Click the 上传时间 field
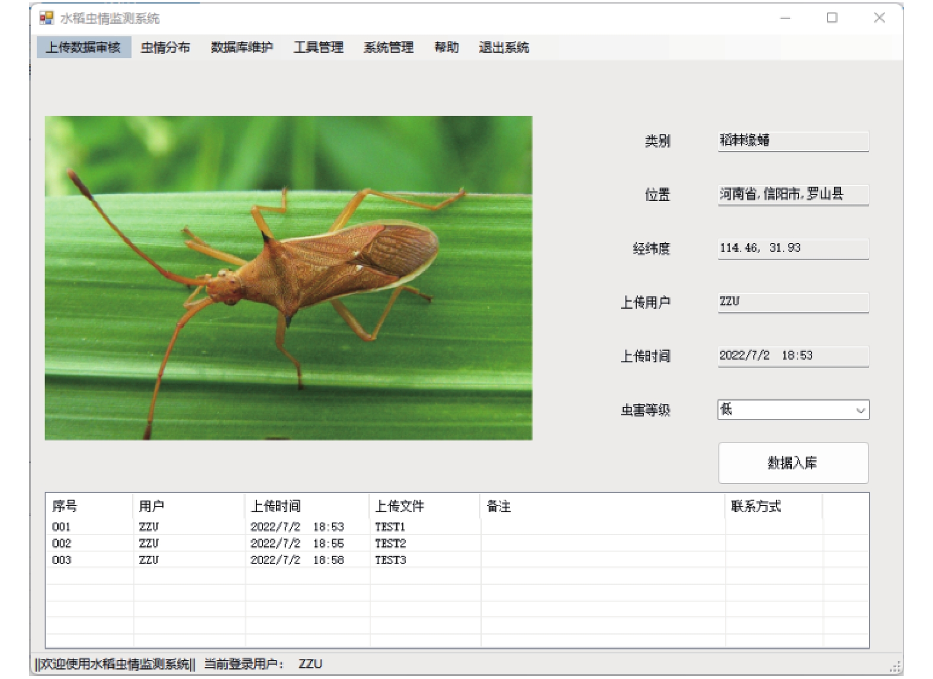This screenshot has height=679, width=933. [793, 356]
